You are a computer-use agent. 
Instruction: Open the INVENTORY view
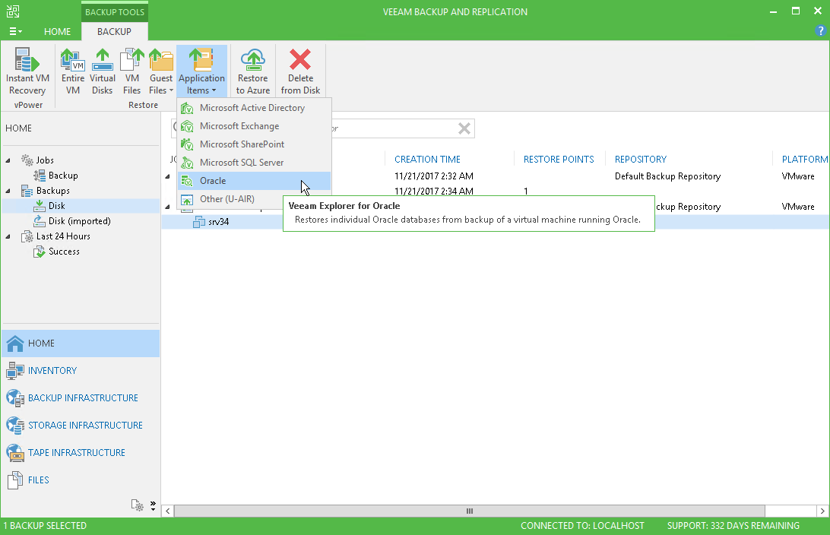pos(81,371)
